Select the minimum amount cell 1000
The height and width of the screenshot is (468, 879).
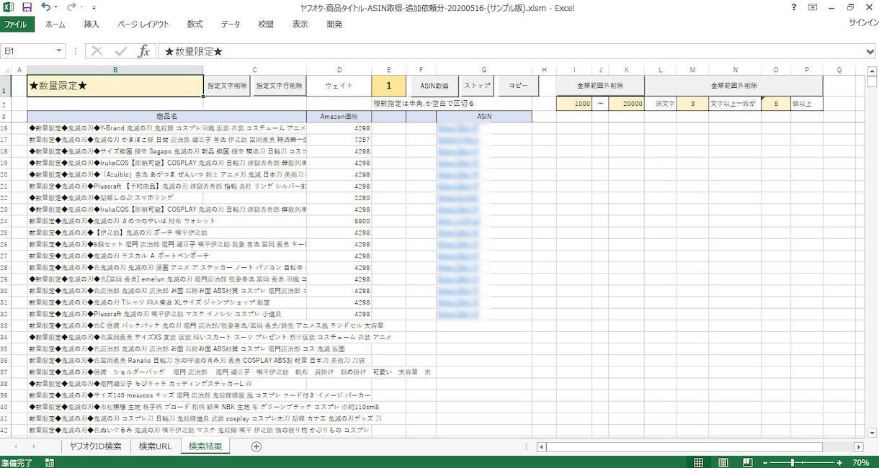[574, 104]
